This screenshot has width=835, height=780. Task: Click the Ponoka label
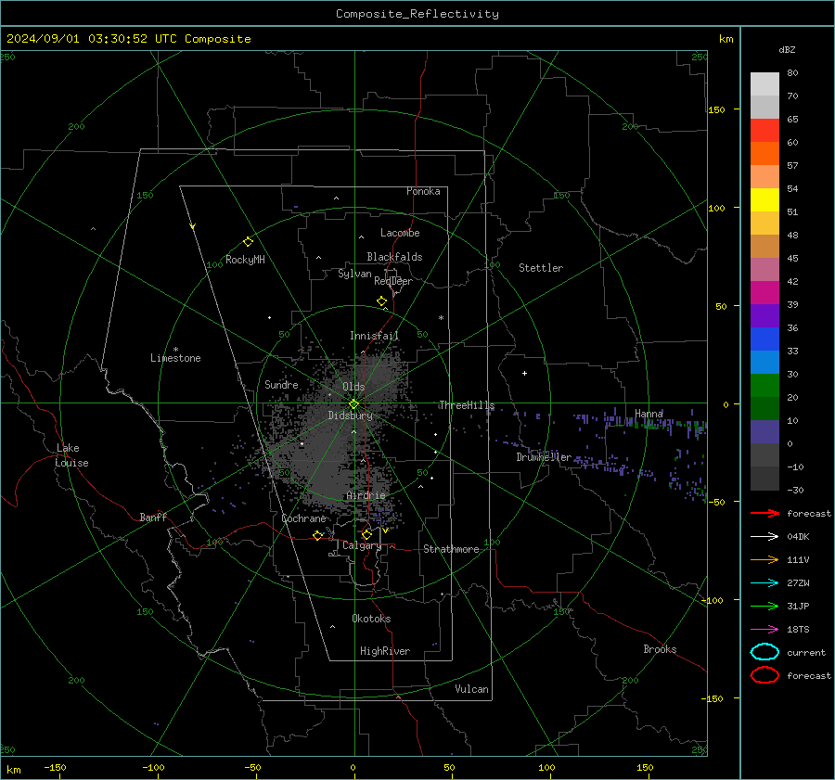pos(423,191)
